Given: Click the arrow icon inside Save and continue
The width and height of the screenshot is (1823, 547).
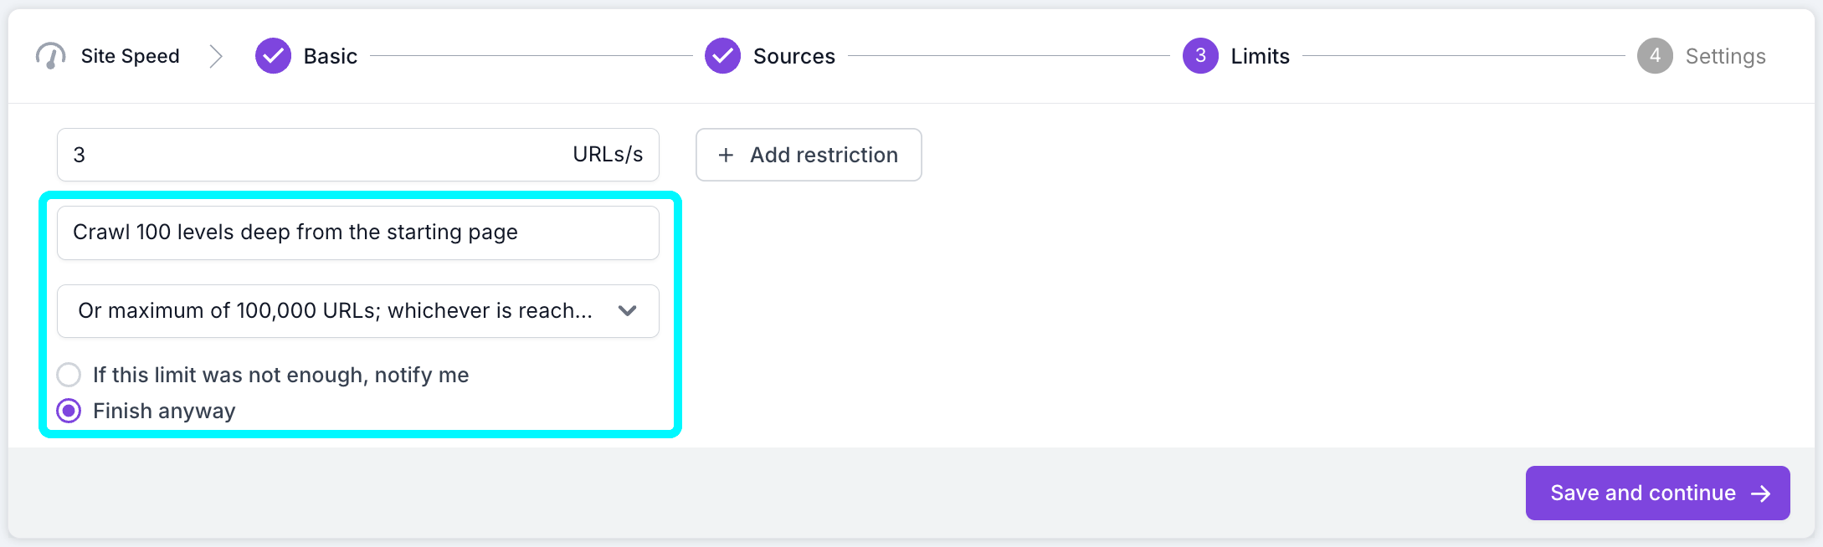Looking at the screenshot, I should point(1764,493).
